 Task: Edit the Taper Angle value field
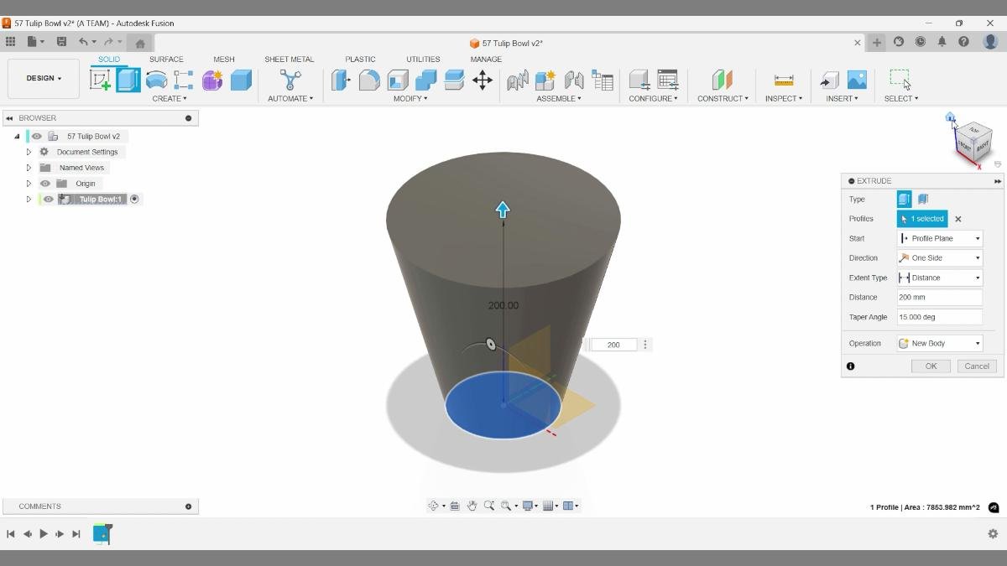(x=939, y=317)
